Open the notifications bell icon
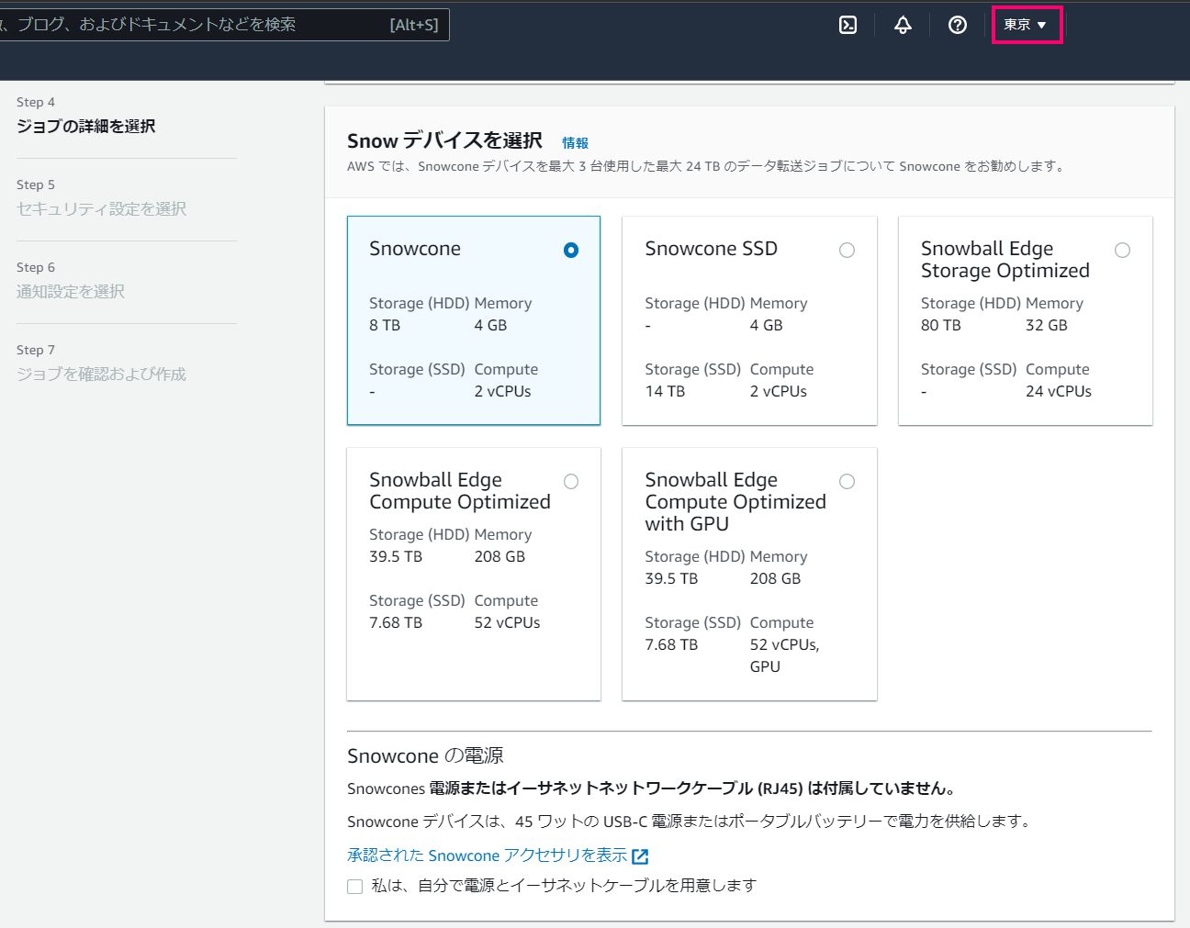This screenshot has width=1190, height=928. pos(904,25)
